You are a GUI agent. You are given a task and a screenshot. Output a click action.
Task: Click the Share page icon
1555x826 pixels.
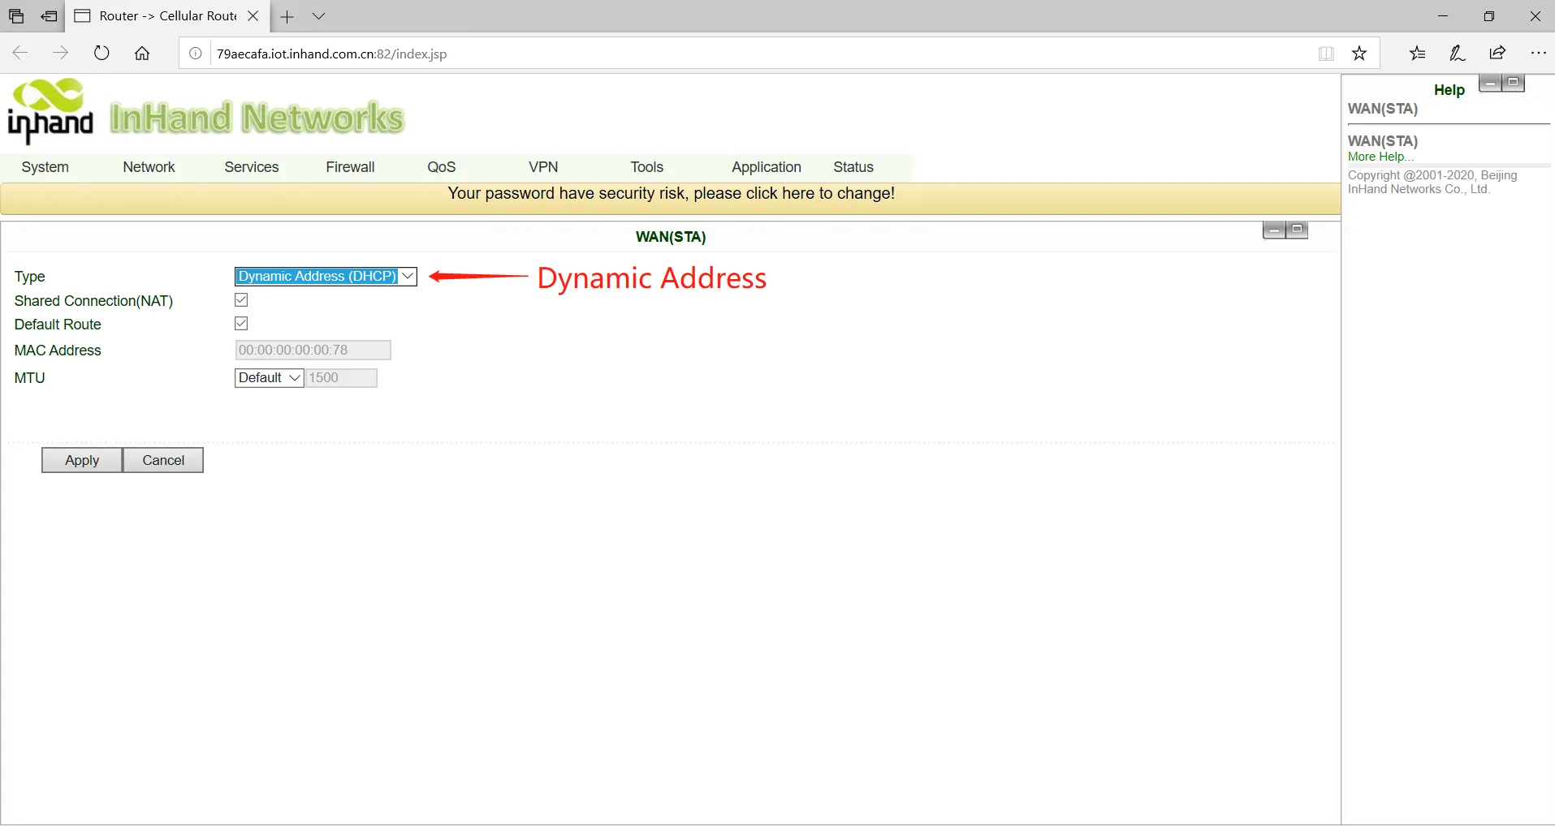[x=1497, y=54]
